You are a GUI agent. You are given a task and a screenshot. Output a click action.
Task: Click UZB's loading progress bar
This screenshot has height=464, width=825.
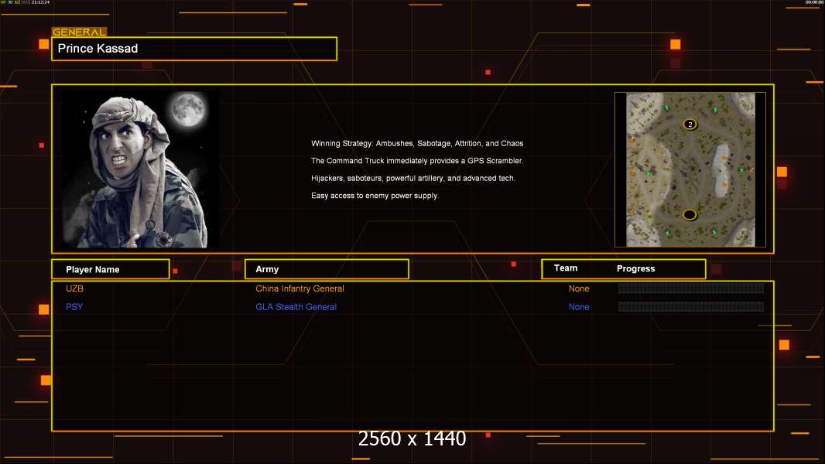(x=690, y=288)
